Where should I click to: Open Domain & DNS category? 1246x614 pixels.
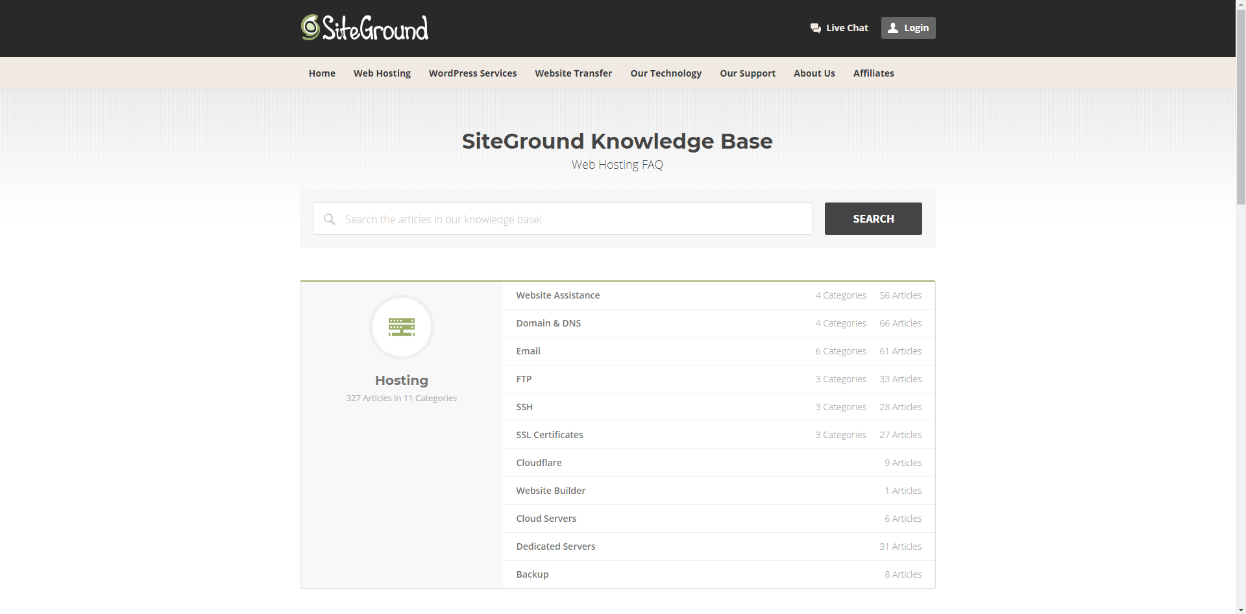tap(548, 323)
